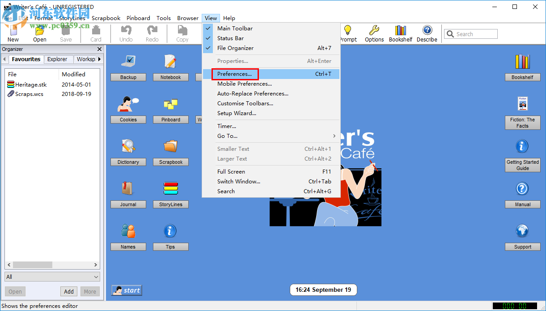Launch the Dictionary icon
Viewport: 546px width, 311px height.
tap(128, 146)
